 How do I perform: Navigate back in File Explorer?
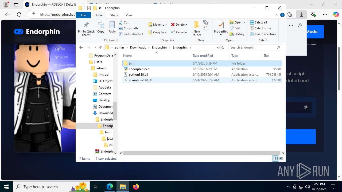tap(81, 47)
